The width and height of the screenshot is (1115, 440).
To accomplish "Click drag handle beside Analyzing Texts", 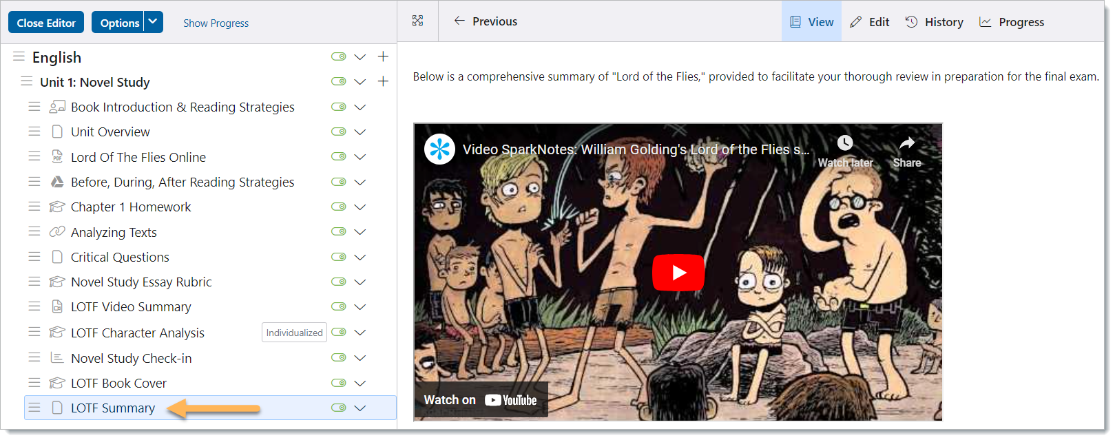I will tap(34, 231).
